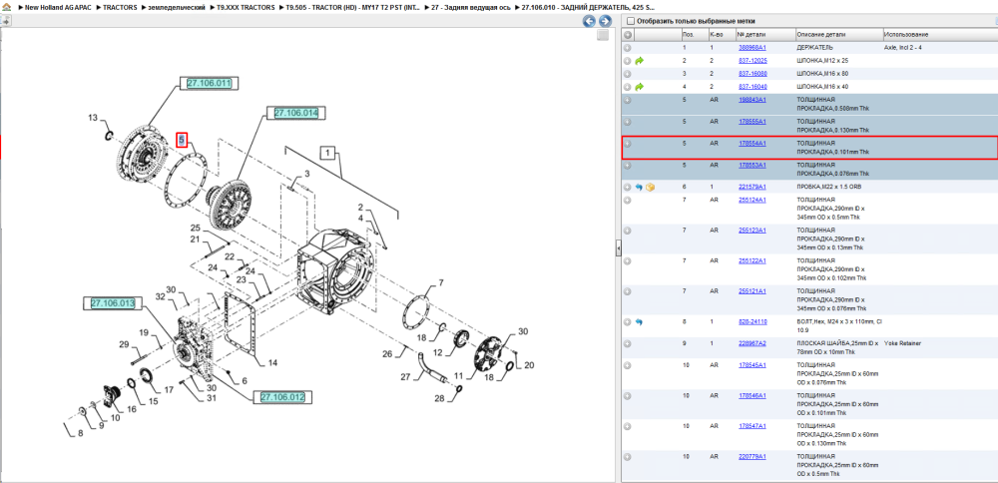Image resolution: width=998 pixels, height=483 pixels.
Task: Open part number link 388968A1
Action: click(x=751, y=48)
